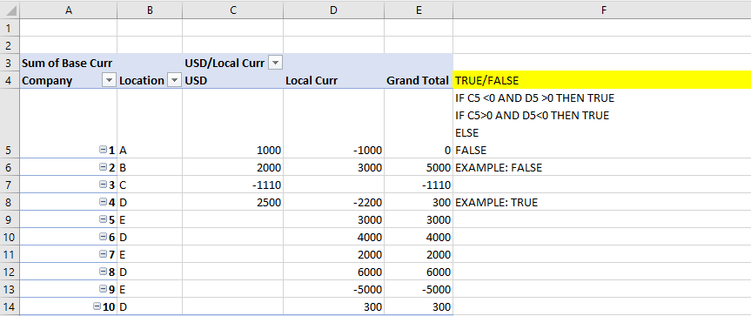Screen dimensions: 751x316
Task: Select the USD value 2000
Action: click(232, 167)
